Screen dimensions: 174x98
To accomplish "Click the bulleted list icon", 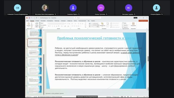I will 72,24.
